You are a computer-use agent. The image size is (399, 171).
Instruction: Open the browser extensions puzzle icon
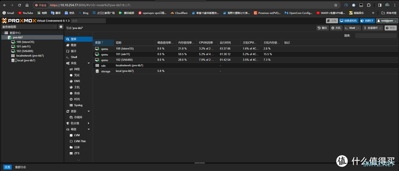pos(368,5)
